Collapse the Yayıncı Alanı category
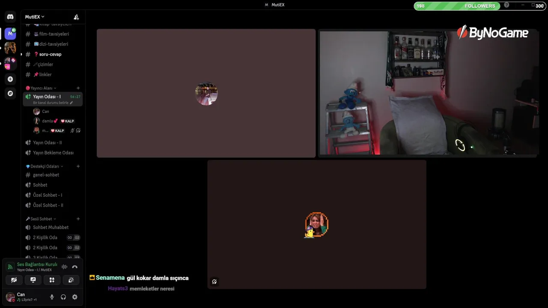The image size is (548, 308). point(41,88)
